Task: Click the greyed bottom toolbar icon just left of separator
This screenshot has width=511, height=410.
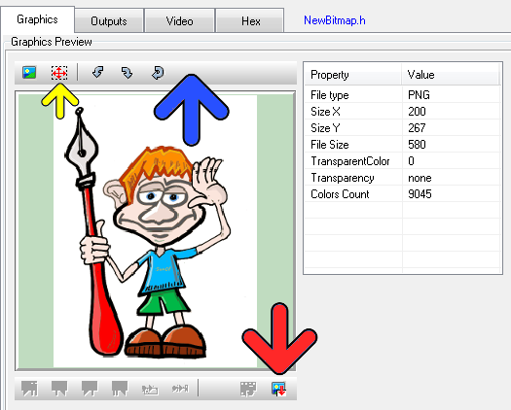Action: (180, 389)
